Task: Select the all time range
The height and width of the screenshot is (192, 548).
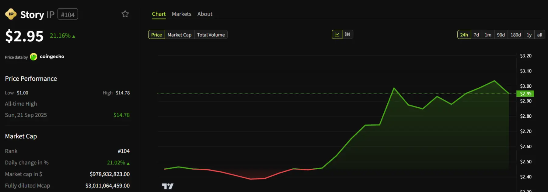Action: (x=540, y=35)
